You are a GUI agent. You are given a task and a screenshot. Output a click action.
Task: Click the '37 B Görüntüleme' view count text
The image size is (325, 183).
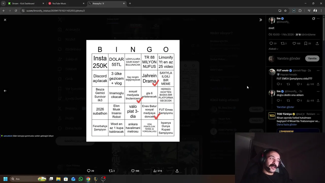point(305,35)
